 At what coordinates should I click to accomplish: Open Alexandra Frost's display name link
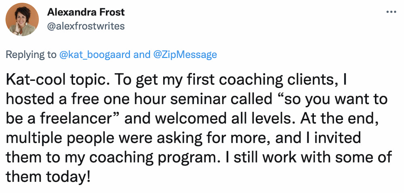86,12
